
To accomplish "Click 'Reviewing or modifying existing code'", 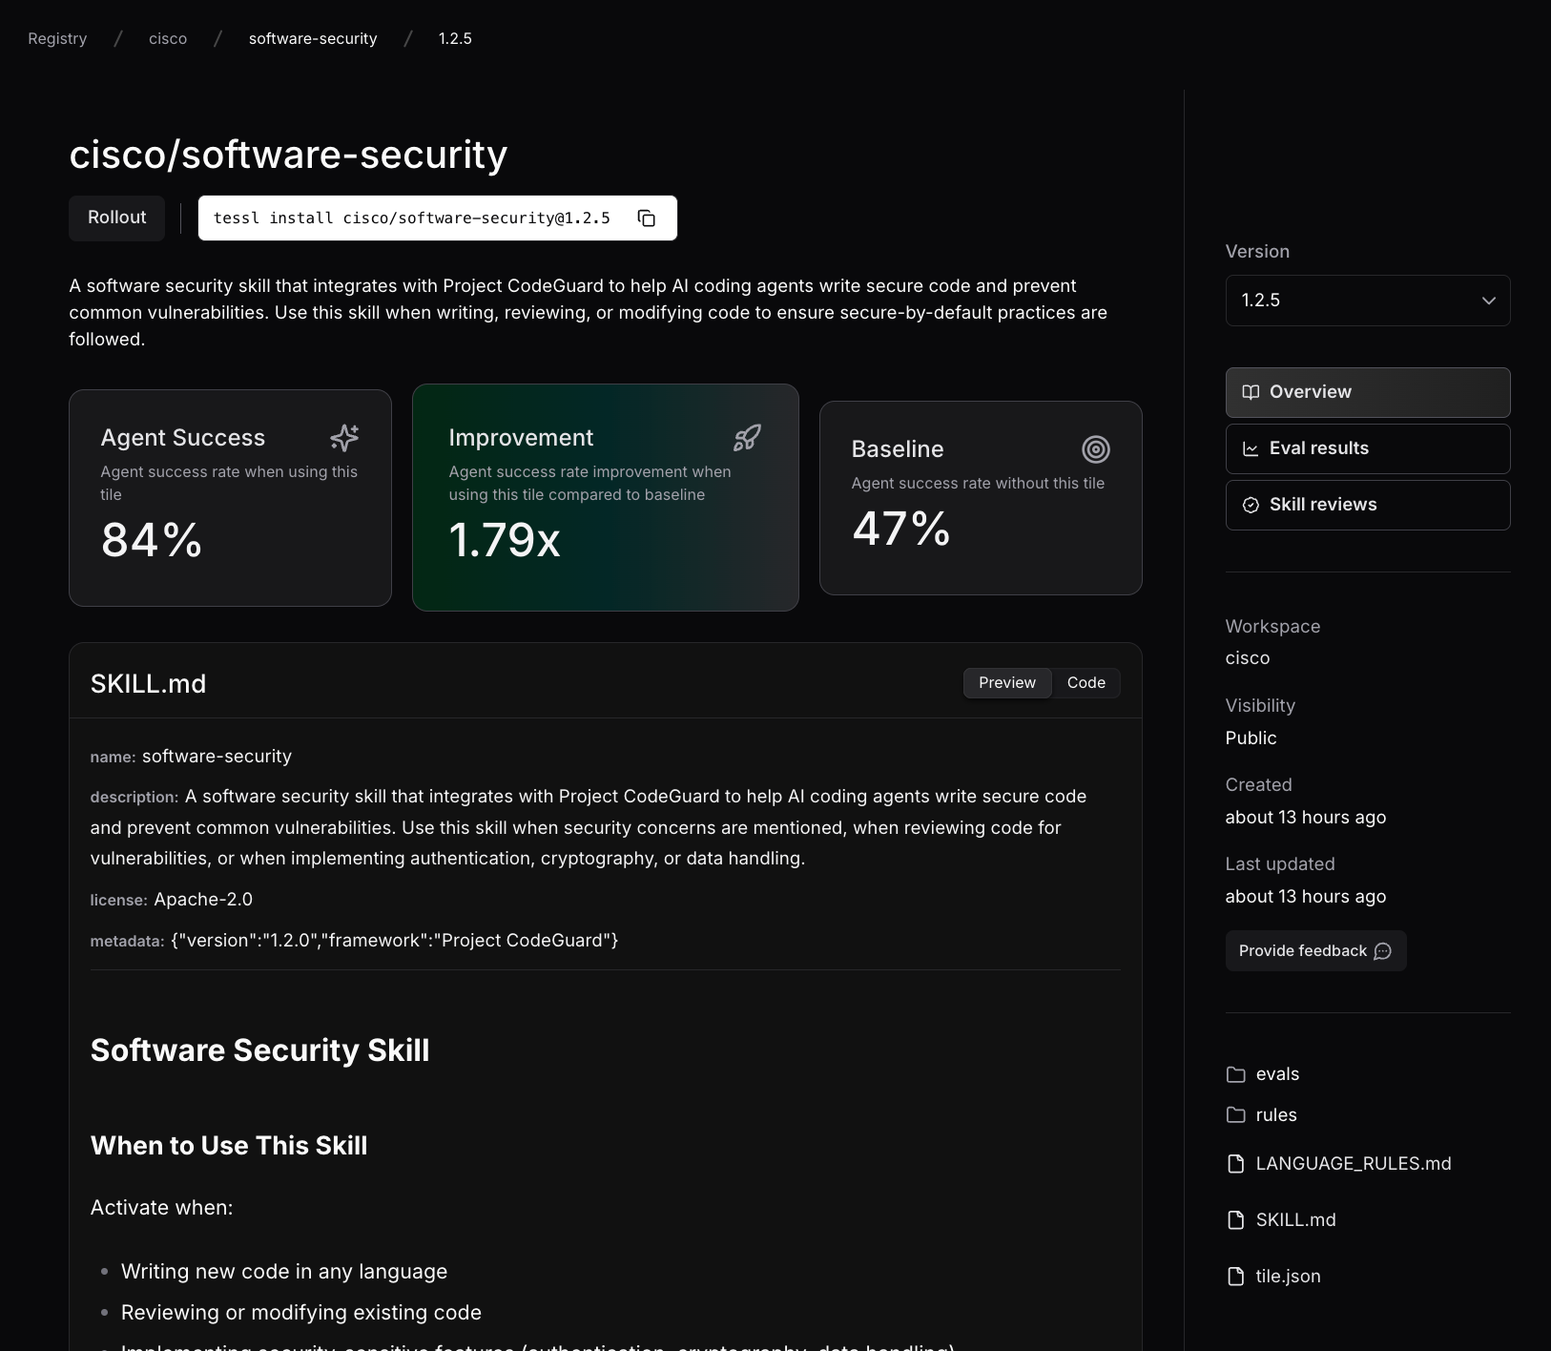I will pos(301,1313).
